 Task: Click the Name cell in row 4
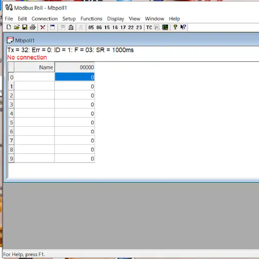[34, 113]
